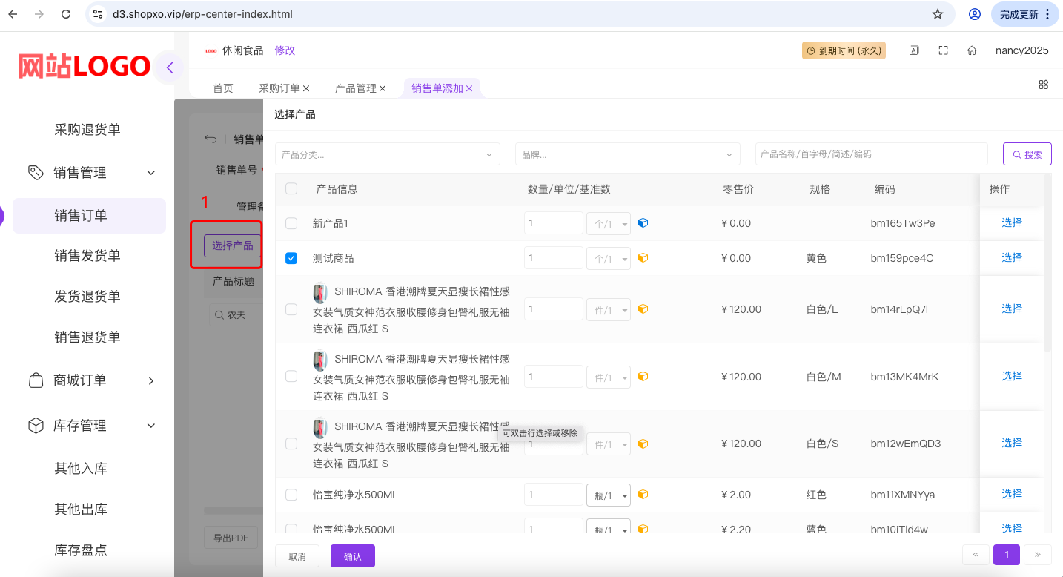This screenshot has height=577, width=1063.
Task: Open the unit dropdown in 白色/L row
Action: click(609, 309)
